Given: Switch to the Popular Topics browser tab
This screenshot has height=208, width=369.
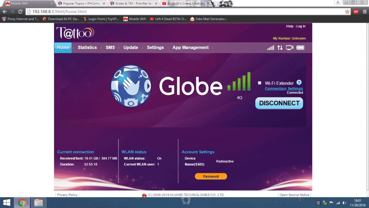Looking at the screenshot, I should tap(81, 4).
